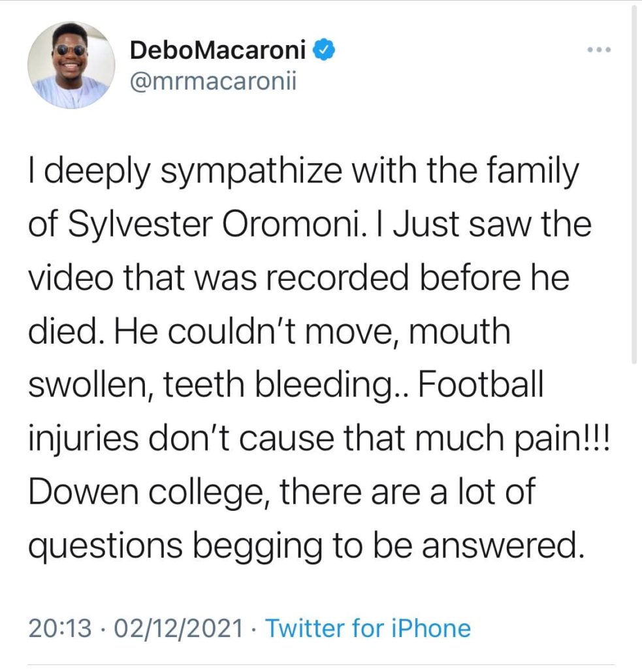Click the last line questions begging to be answered
Screen dimensions: 642x669
point(305,546)
